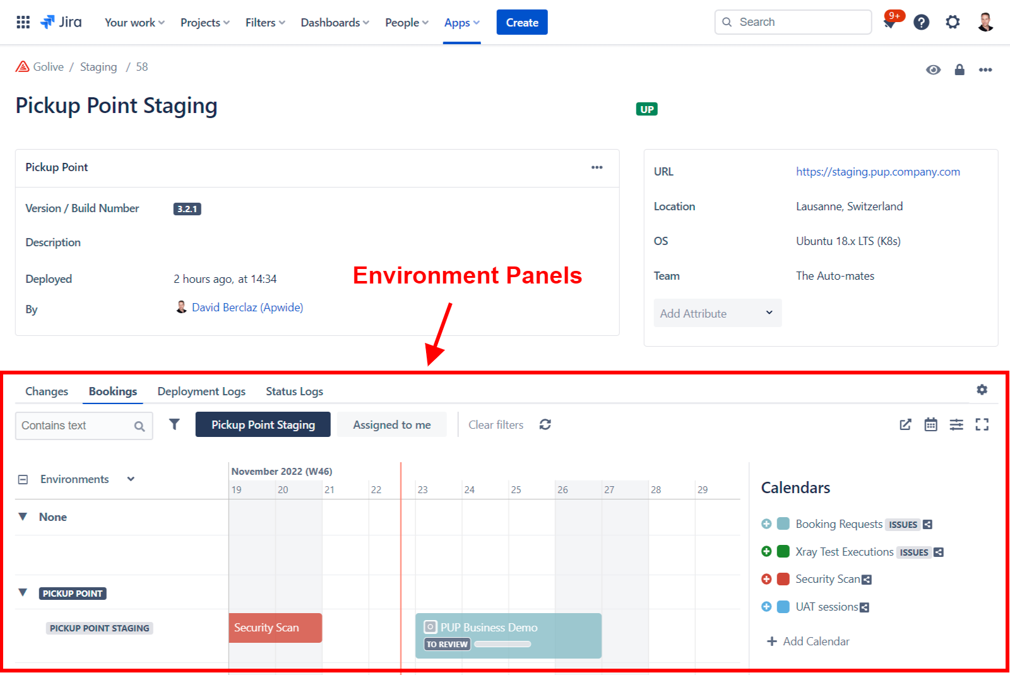
Task: Click the Contains text search field
Action: click(76, 426)
